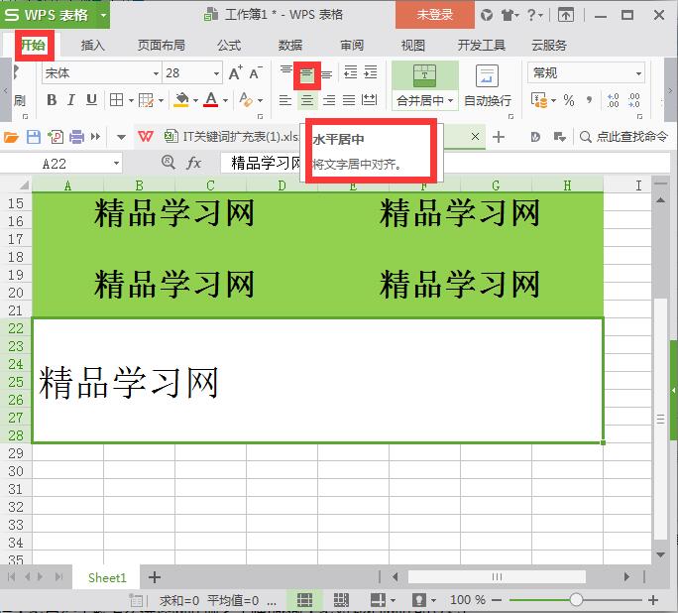This screenshot has width=678, height=613.
Task: Open the 审阅 ribbon tab
Action: pyautogui.click(x=352, y=45)
